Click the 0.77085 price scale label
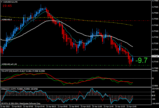The image size is (159, 108). click(155, 68)
